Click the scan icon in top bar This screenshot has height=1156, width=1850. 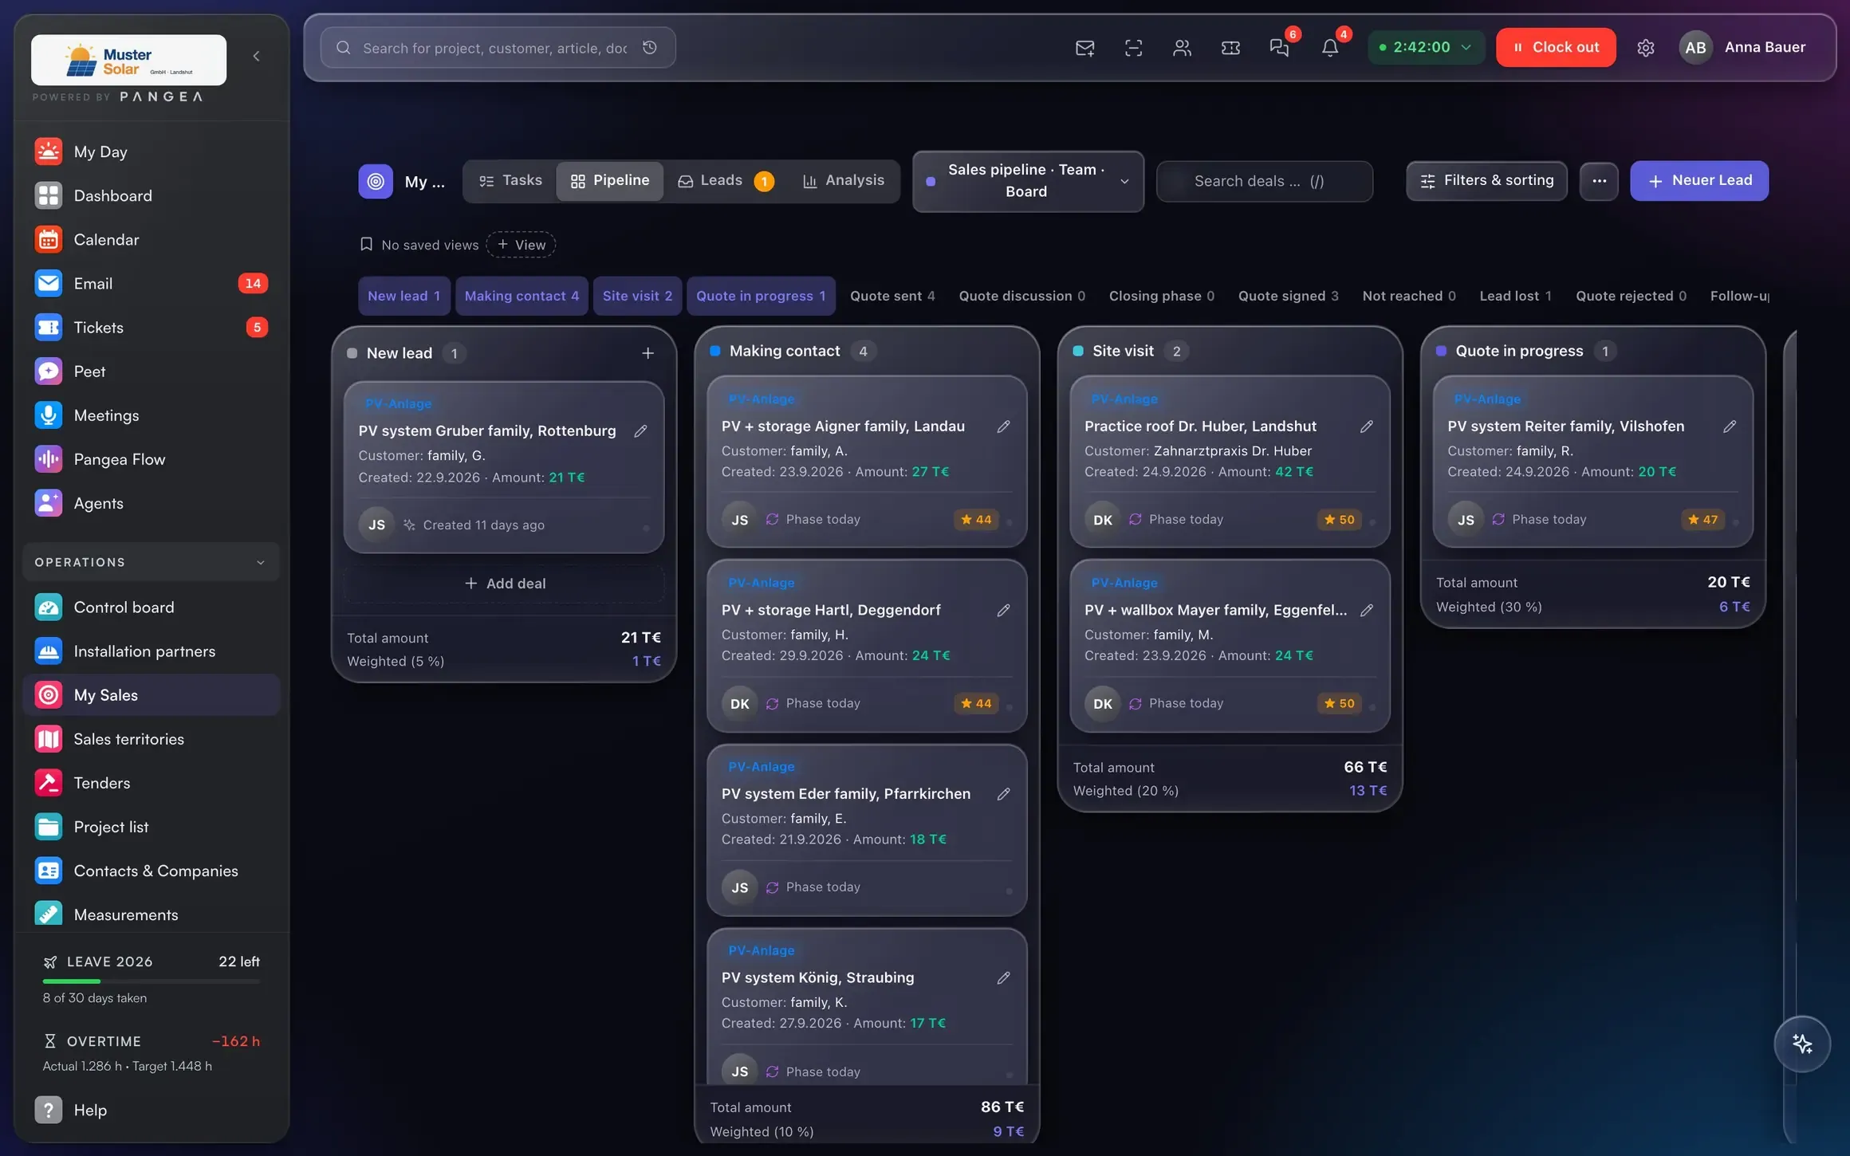[1133, 48]
